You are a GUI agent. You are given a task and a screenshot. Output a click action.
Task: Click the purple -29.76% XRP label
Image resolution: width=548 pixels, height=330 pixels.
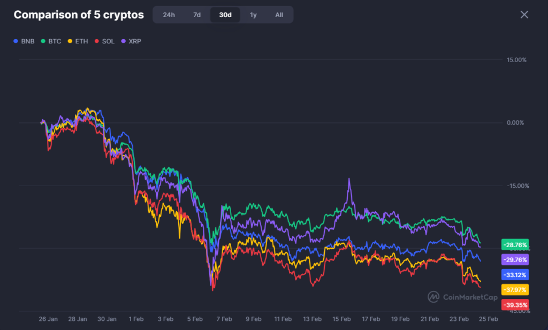click(514, 259)
